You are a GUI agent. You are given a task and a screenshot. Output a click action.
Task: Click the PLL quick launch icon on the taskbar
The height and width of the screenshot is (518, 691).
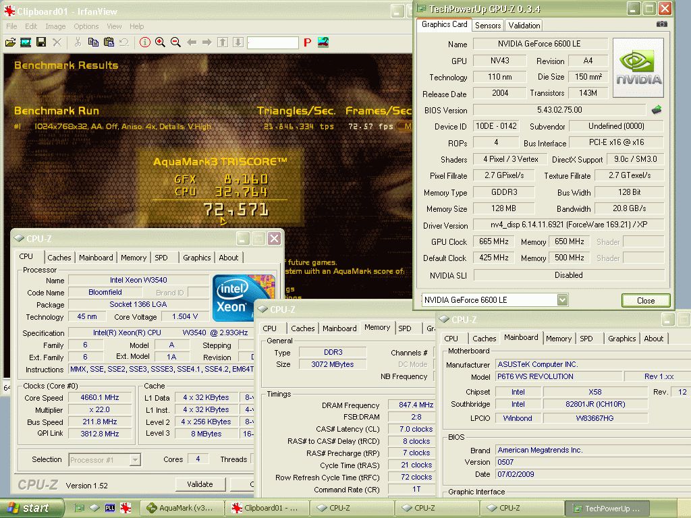110,508
